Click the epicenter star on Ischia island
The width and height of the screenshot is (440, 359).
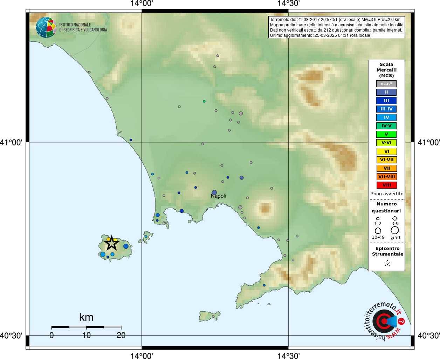click(x=111, y=243)
